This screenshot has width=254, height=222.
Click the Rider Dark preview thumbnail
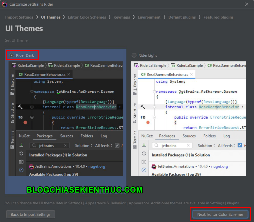(66, 119)
